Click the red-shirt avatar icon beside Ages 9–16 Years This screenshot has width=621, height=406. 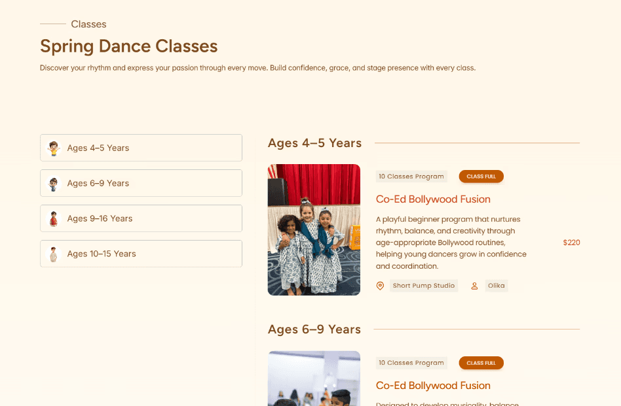coord(54,218)
